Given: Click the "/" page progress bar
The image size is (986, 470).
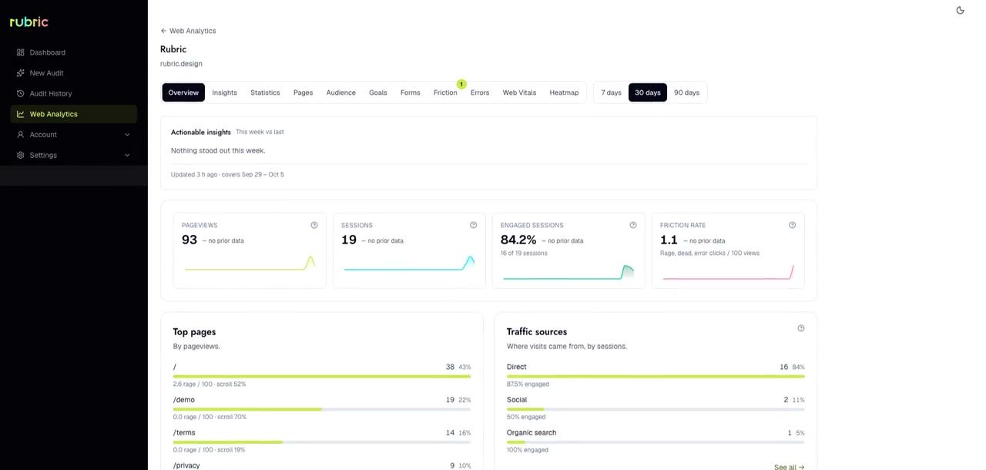Looking at the screenshot, I should (x=322, y=377).
